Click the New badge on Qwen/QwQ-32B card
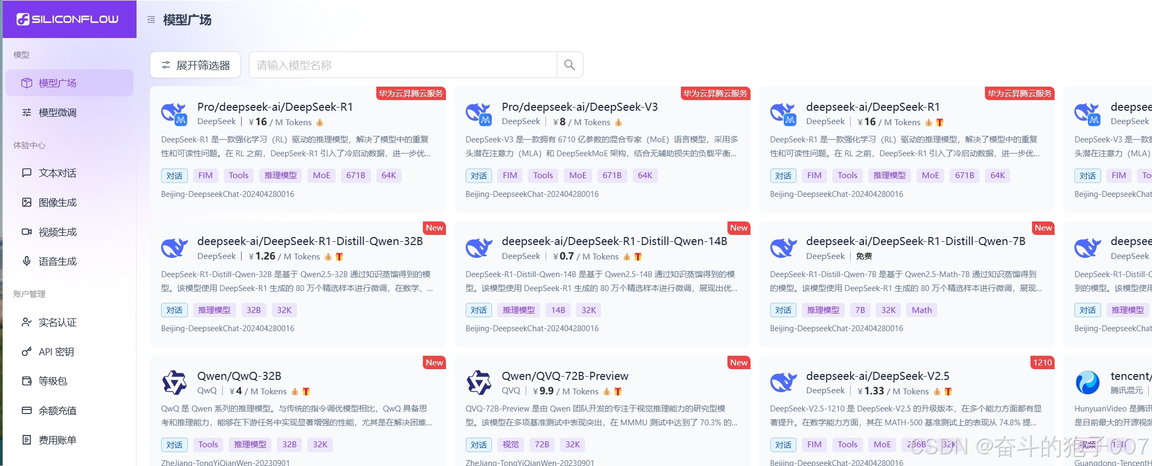The width and height of the screenshot is (1152, 466). coord(435,363)
